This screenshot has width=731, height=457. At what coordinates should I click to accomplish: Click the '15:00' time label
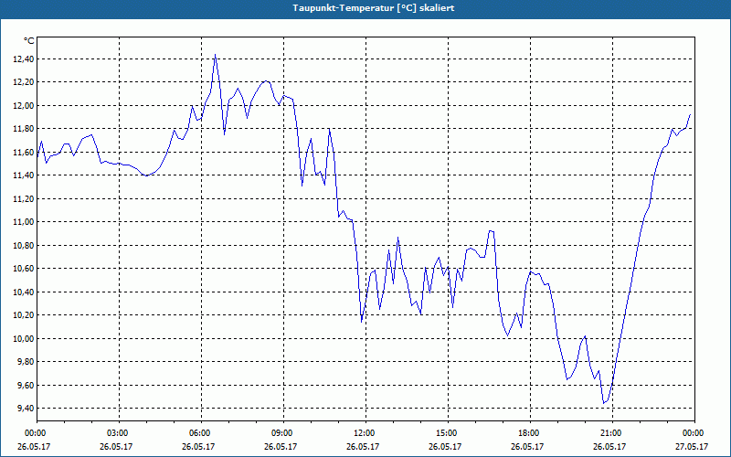(448, 433)
